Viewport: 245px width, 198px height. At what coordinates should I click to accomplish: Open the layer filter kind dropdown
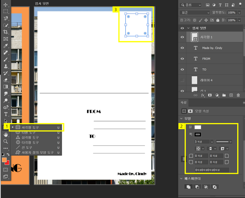(x=190, y=5)
